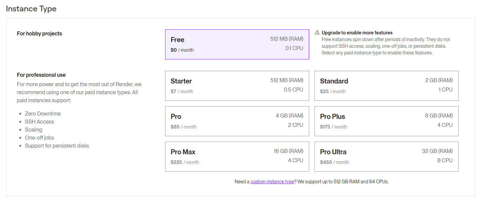Click the $450 / month Pro Ultra price
Image resolution: width=484 pixels, height=201 pixels.
point(334,162)
